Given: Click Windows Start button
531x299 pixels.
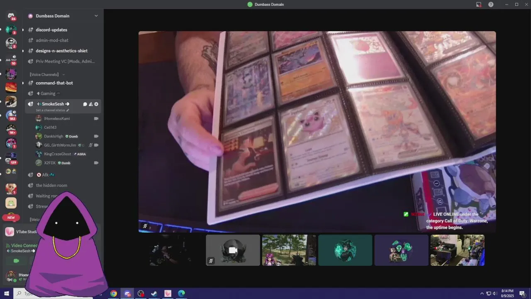Looking at the screenshot, I should 7,294.
